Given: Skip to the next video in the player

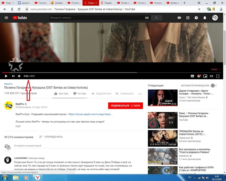Looking at the screenshot, I should [13, 76].
